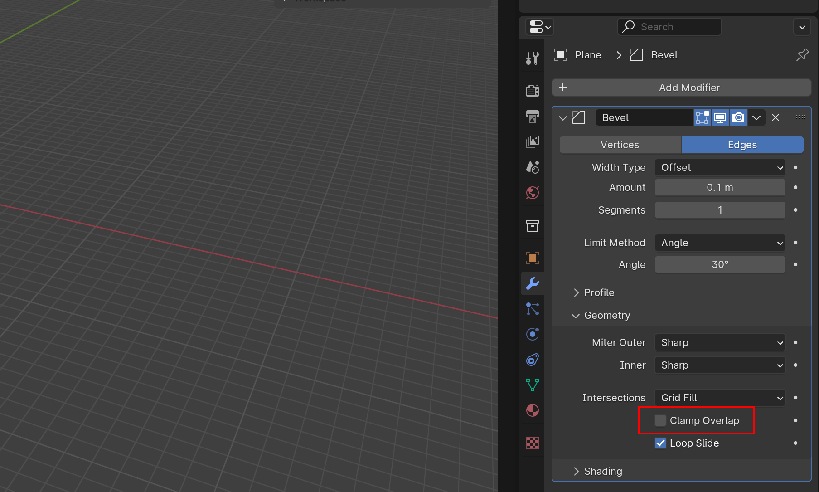This screenshot has height=492, width=819.
Task: Select Vertices affect mode
Action: (x=620, y=145)
